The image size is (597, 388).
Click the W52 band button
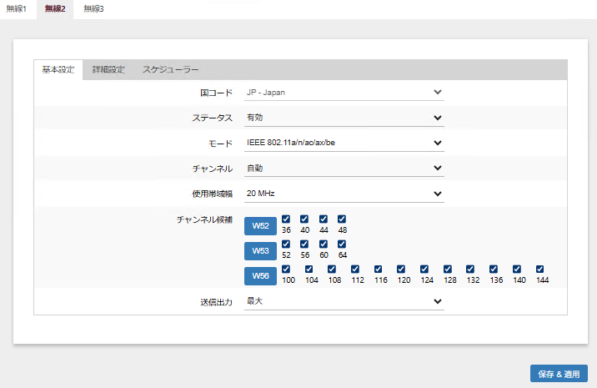point(259,226)
